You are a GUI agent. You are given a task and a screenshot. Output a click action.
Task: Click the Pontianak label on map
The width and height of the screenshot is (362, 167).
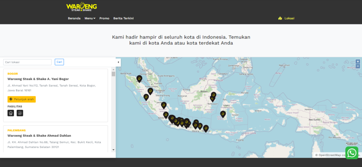[x=182, y=96]
